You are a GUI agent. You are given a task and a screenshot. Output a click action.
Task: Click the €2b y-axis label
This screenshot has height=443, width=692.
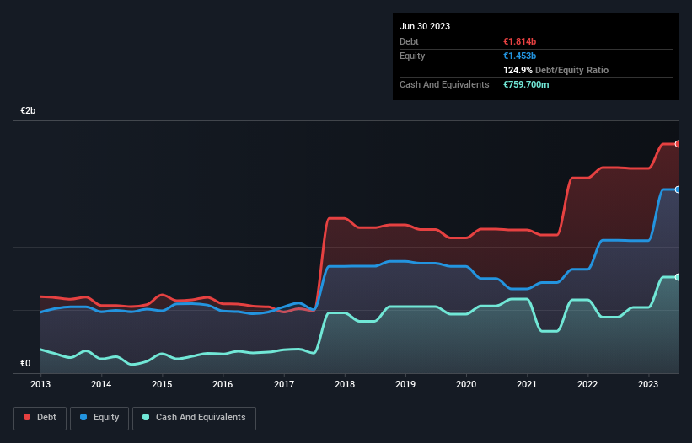point(28,110)
